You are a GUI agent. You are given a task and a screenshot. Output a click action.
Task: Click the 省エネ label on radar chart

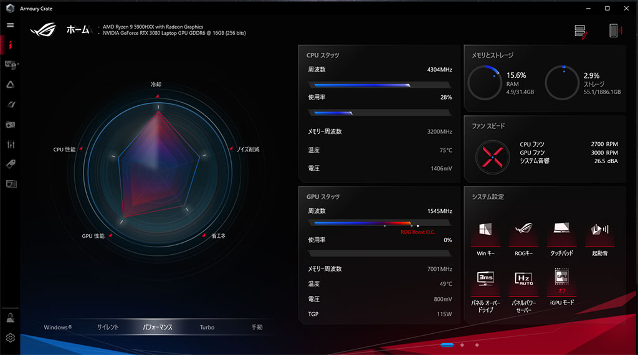tap(218, 236)
